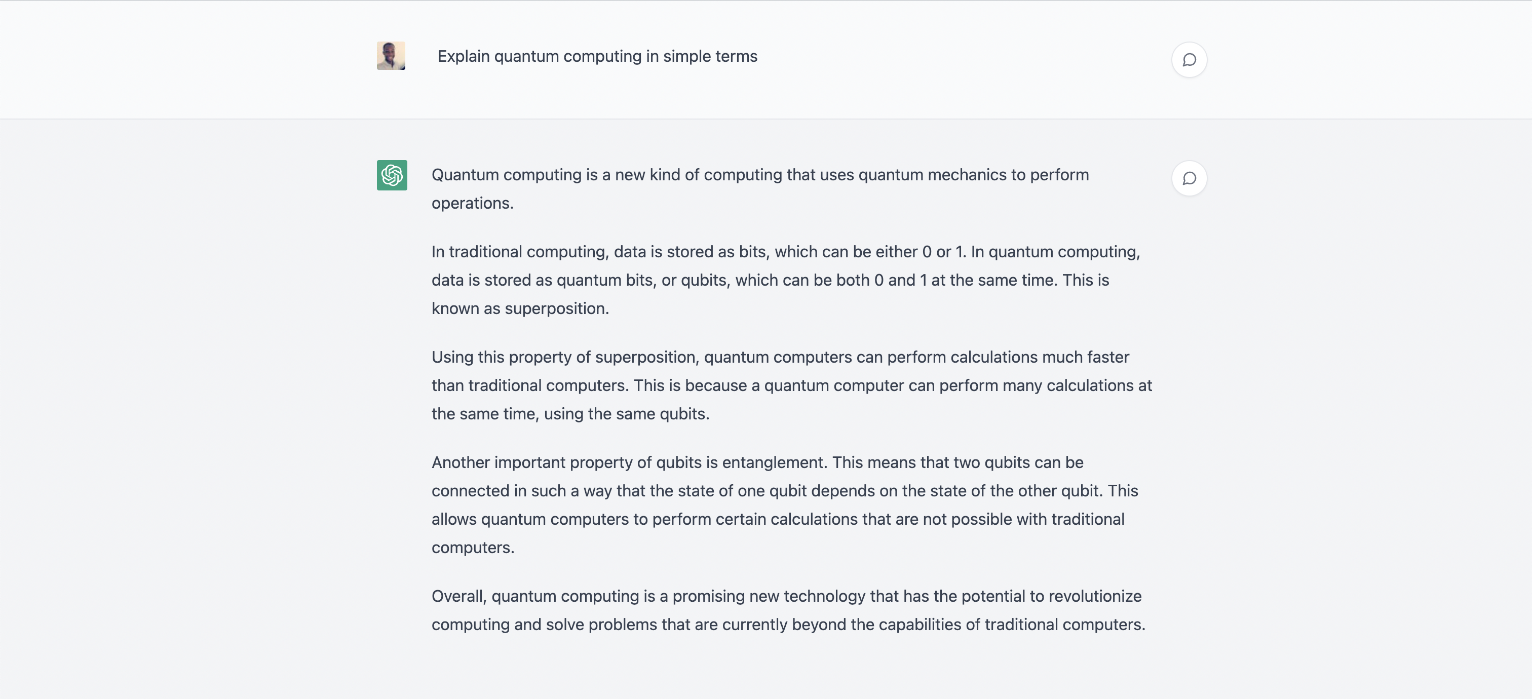Click the line starting 'Quantum computing is a new kind'
This screenshot has height=699, width=1532.
(x=760, y=175)
